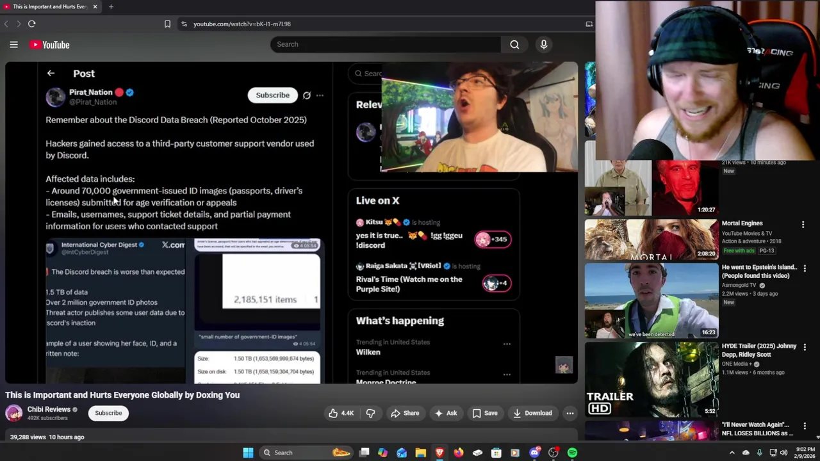This screenshot has width=820, height=461.
Task: Open the microphone tray icon
Action: point(759,453)
